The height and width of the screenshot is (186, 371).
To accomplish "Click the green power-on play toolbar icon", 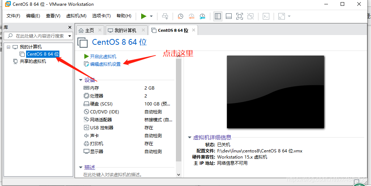I will tap(144, 16).
